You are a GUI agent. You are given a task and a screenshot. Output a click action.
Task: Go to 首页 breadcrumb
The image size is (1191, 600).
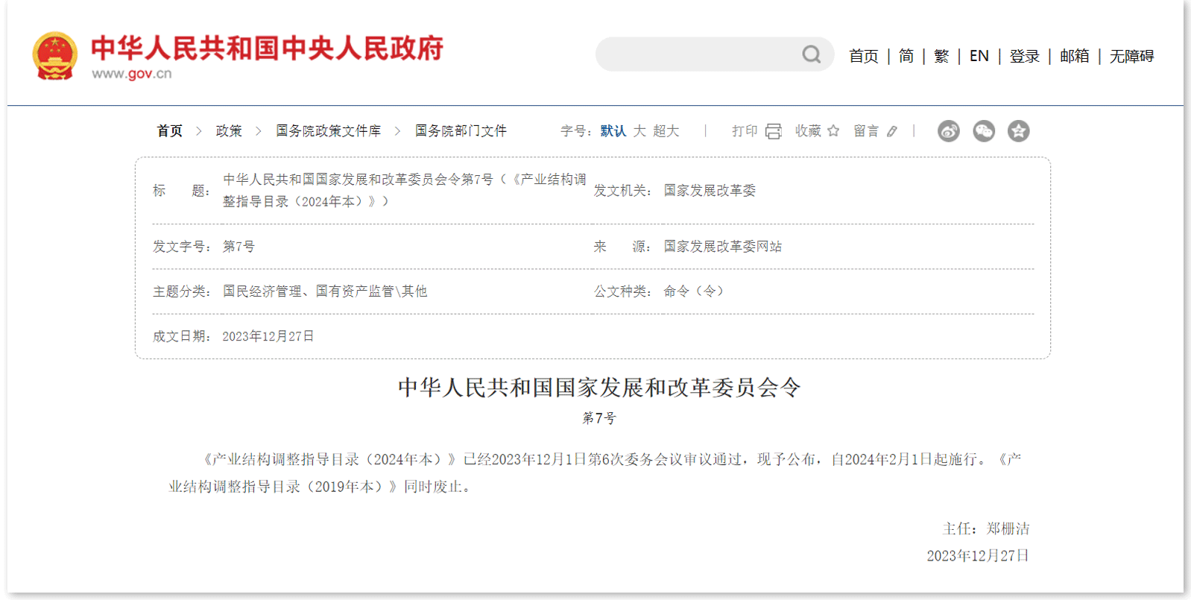coord(170,131)
